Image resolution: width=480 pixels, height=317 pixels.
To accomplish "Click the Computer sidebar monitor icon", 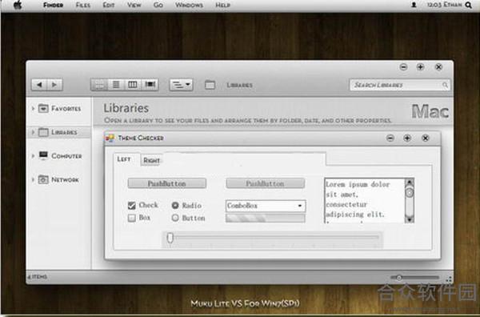I will coord(43,155).
